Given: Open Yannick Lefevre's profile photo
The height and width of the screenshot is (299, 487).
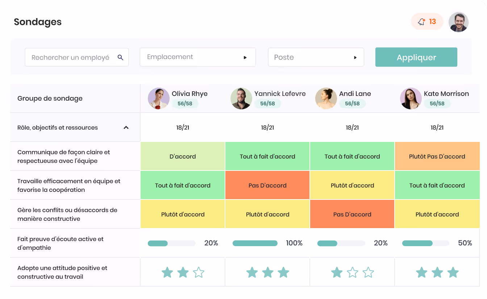Looking at the screenshot, I should point(241,98).
